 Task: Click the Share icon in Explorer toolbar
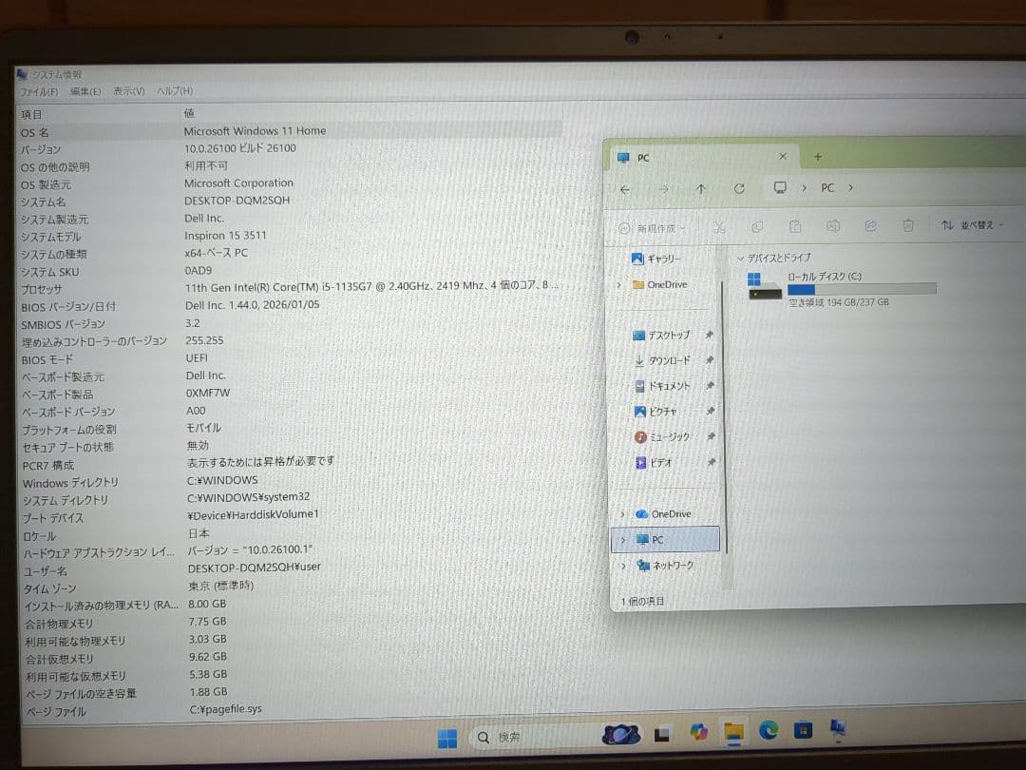871,225
